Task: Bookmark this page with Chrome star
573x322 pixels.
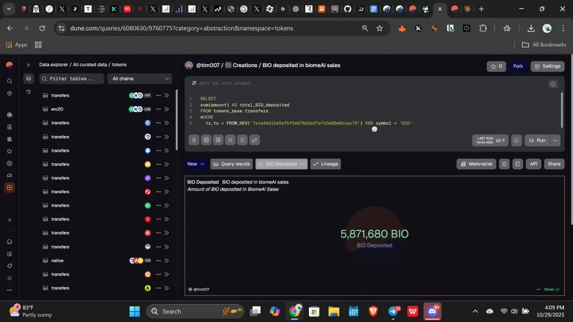Action: (380, 28)
